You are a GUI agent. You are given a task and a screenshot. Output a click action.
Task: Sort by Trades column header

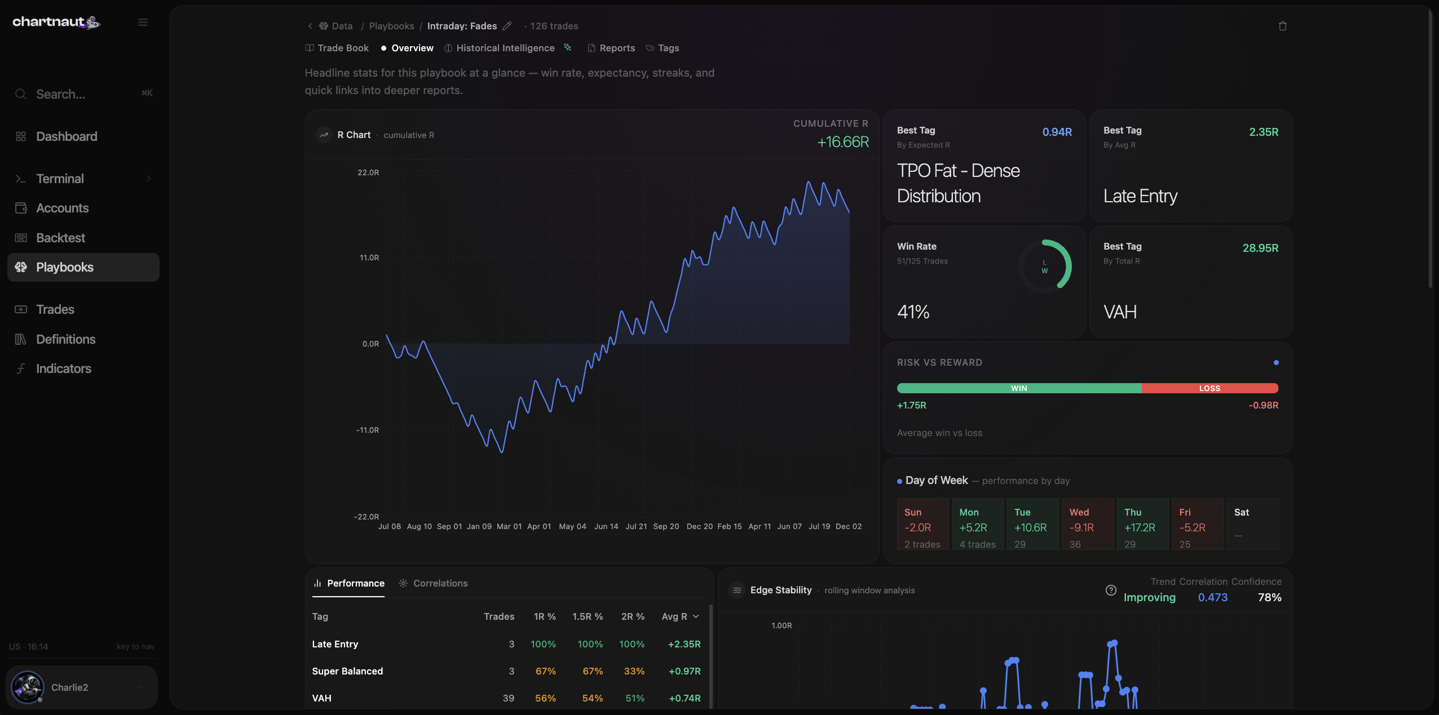click(x=499, y=616)
